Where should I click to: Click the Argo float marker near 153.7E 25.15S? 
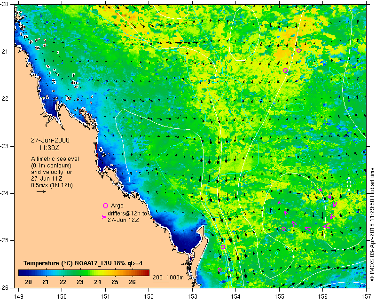[223, 247]
